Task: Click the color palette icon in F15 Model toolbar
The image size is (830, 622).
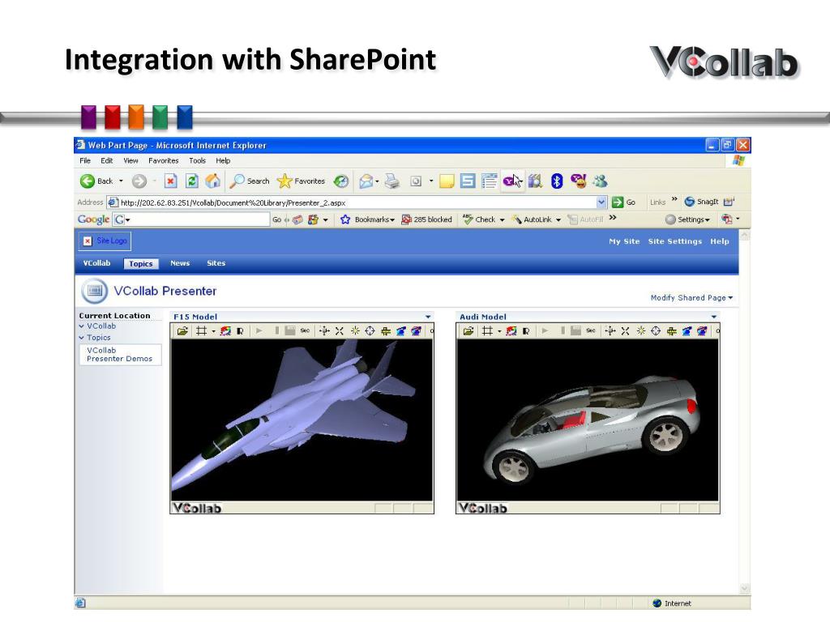Action: coord(225,331)
